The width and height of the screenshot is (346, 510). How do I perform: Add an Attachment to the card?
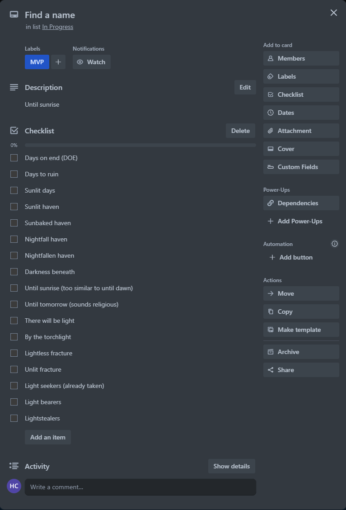coord(301,130)
